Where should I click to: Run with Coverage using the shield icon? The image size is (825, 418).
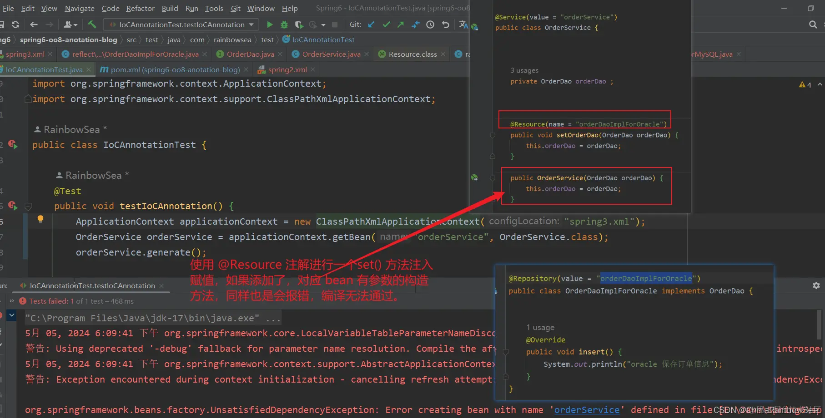(298, 25)
